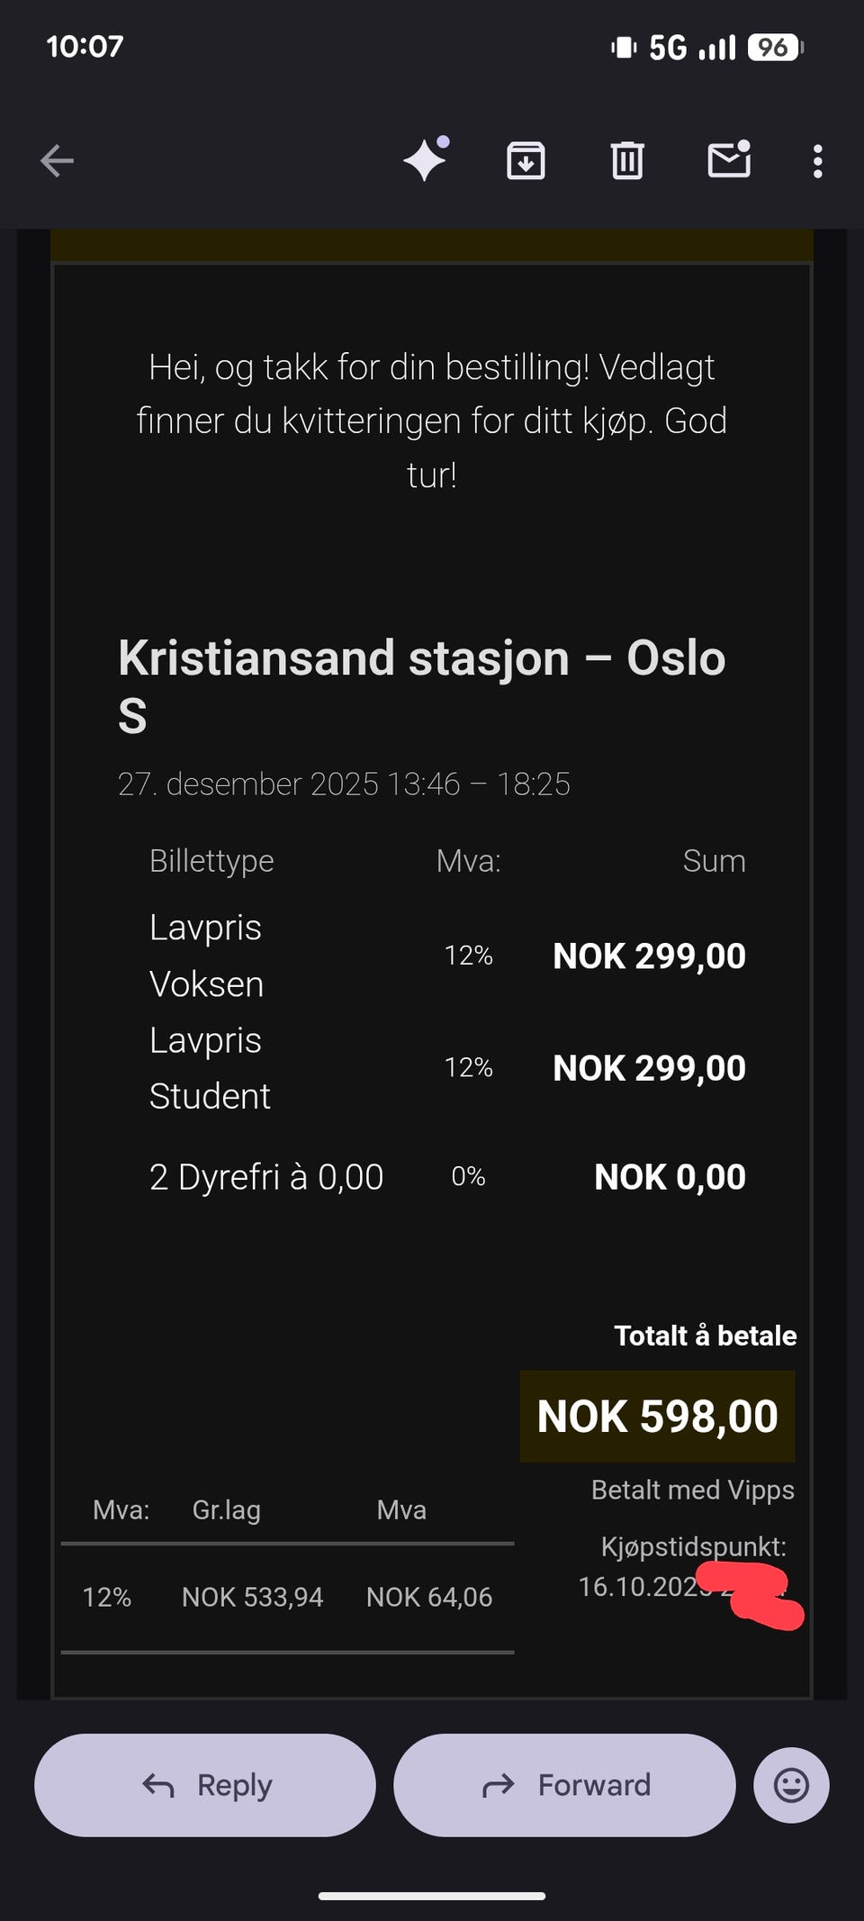Select the Kristiansand stasjon – Oslo S heading
Image resolution: width=864 pixels, height=1921 pixels.
pos(422,686)
